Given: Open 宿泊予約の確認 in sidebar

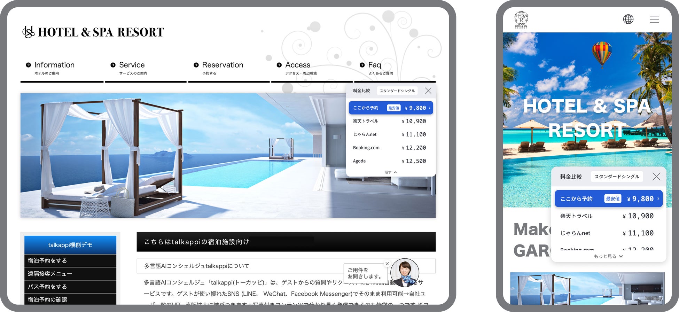Looking at the screenshot, I should (x=70, y=299).
